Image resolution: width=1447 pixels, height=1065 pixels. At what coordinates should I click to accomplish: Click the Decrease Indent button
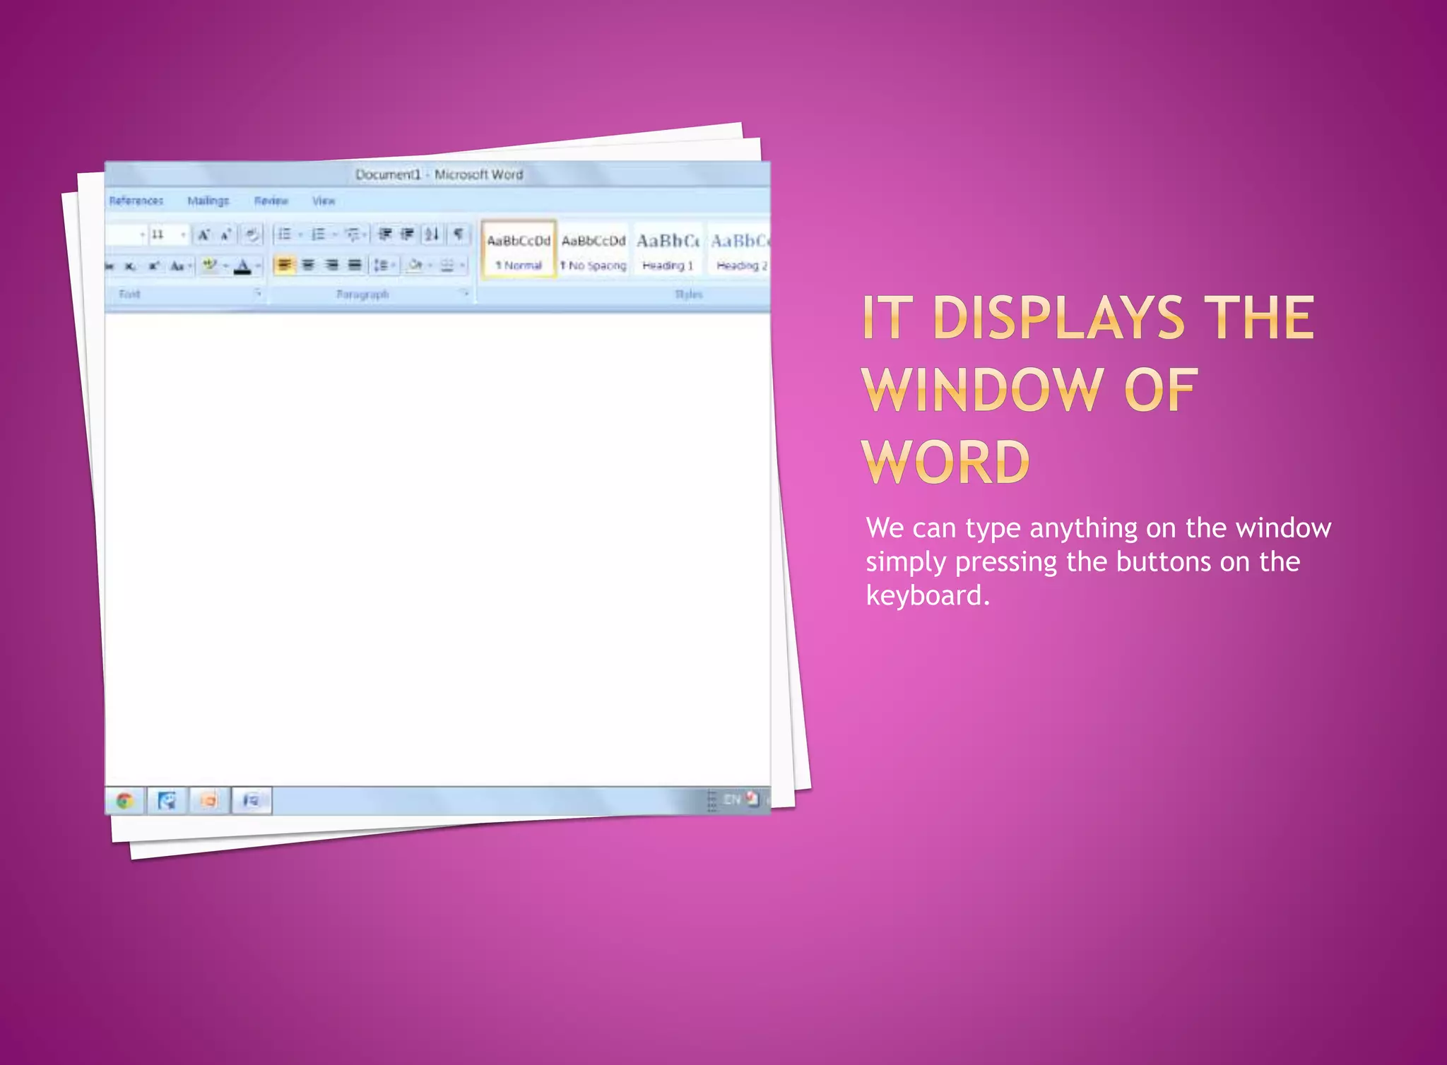tap(385, 234)
